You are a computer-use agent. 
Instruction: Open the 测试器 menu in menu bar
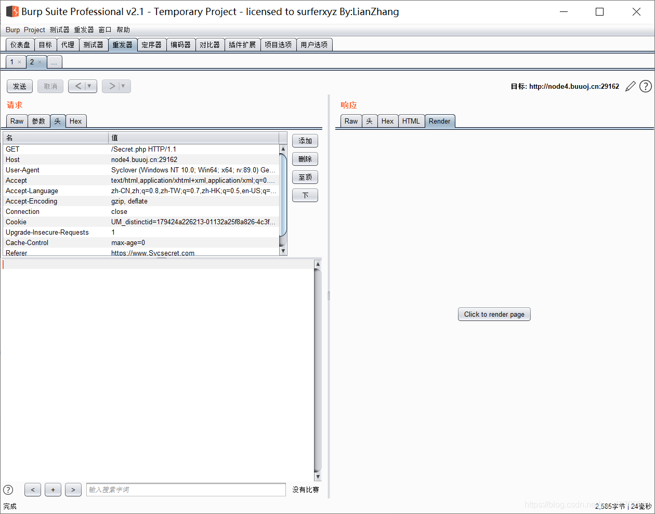(59, 30)
